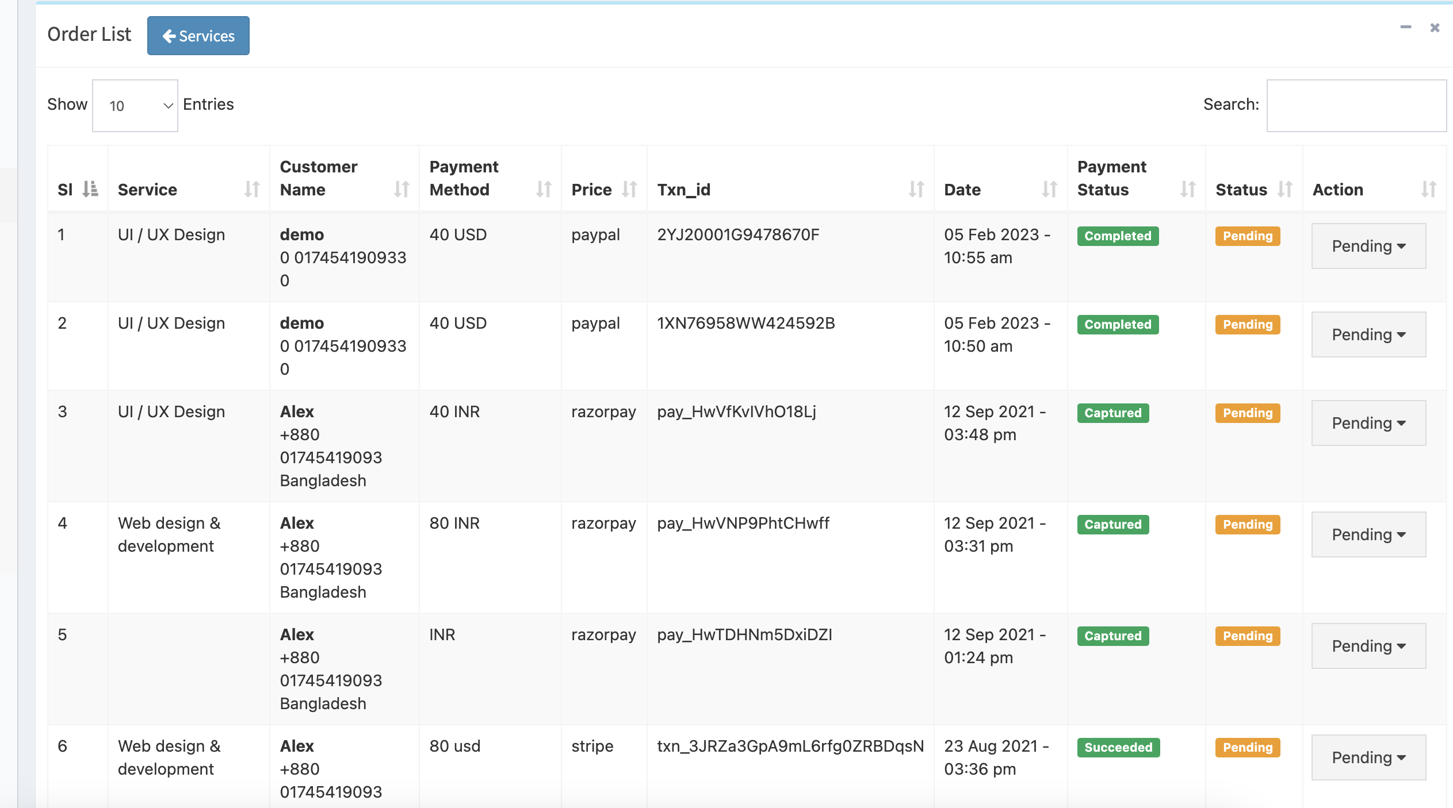Sort by Payment Status column icon
Screen dimensions: 1453x808
1188,189
